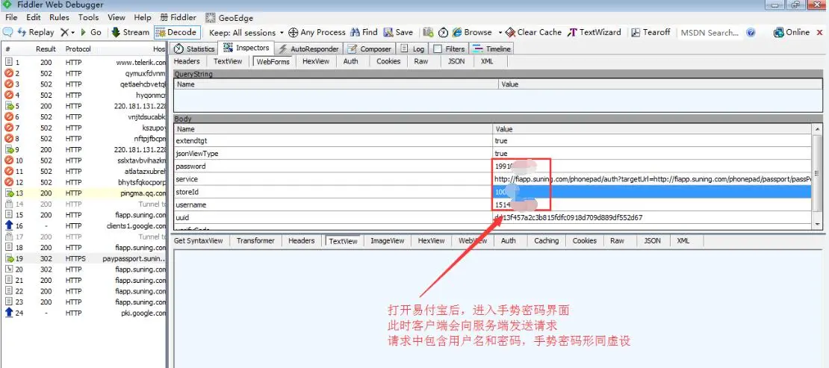The image size is (829, 368).
Task: Select session 13 pingma.qq.com
Action: point(84,193)
